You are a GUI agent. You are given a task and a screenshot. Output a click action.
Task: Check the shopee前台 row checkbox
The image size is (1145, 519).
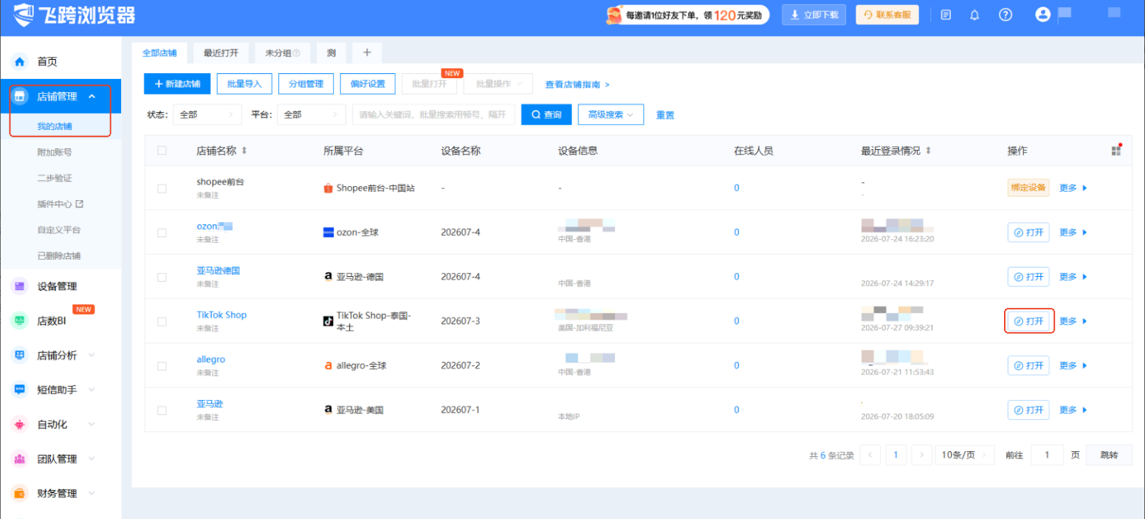tap(162, 188)
